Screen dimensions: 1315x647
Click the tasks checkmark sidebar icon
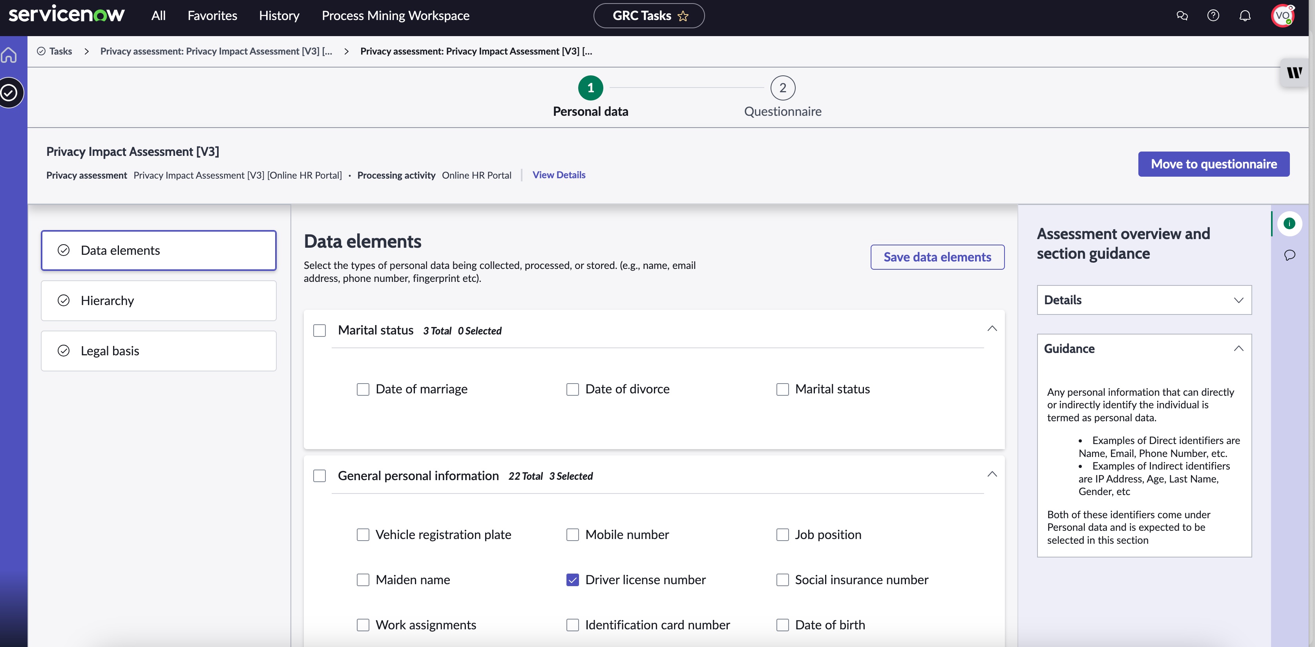pyautogui.click(x=9, y=92)
